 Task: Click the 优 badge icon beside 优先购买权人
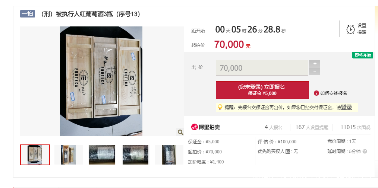click(287, 152)
